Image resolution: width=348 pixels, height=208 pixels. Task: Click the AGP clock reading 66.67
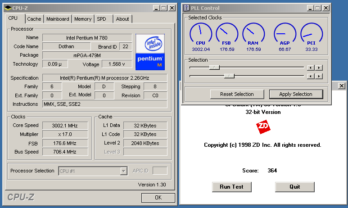pyautogui.click(x=285, y=49)
